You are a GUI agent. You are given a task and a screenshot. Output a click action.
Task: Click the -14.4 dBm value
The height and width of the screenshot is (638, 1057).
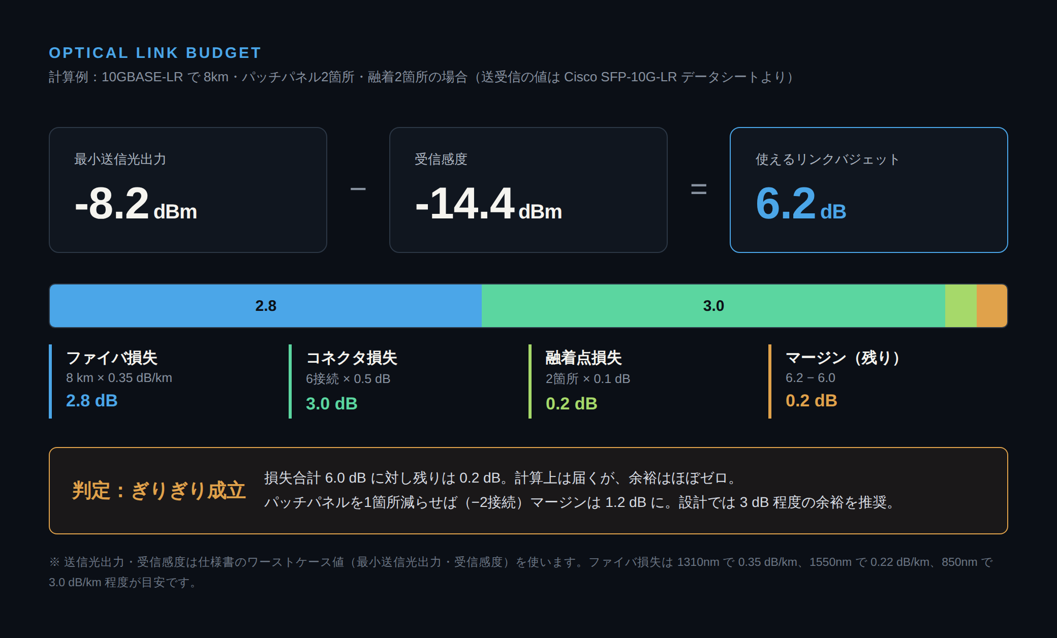488,204
